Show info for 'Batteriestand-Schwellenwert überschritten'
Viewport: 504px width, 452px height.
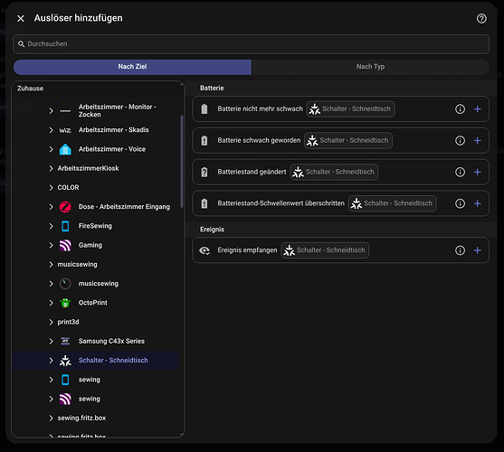click(x=460, y=203)
